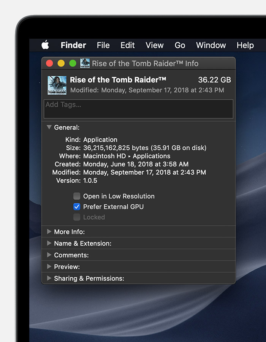Open the Go menu
This screenshot has width=266, height=342.
pos(180,45)
